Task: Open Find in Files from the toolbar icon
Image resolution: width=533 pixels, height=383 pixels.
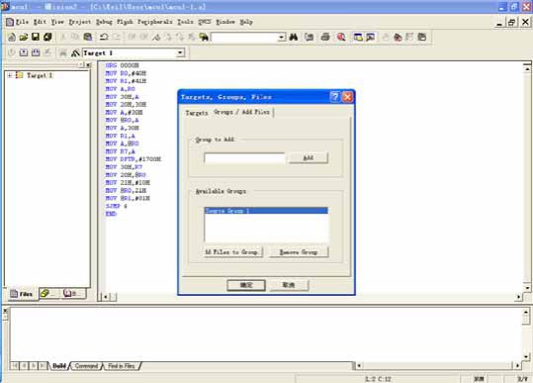Action: point(204,37)
